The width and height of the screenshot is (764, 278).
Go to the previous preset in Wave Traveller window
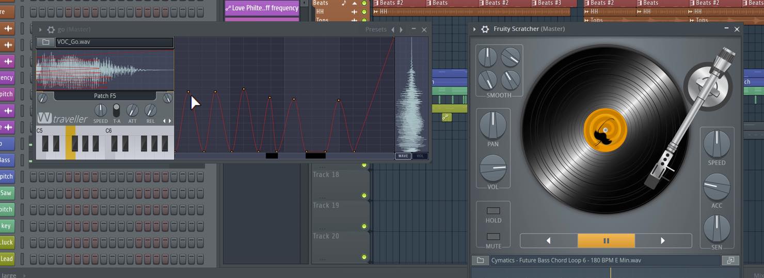pos(393,30)
